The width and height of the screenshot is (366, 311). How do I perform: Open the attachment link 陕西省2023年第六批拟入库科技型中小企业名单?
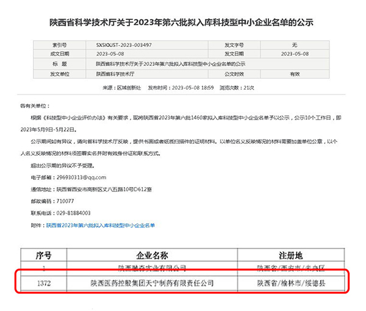(101, 226)
